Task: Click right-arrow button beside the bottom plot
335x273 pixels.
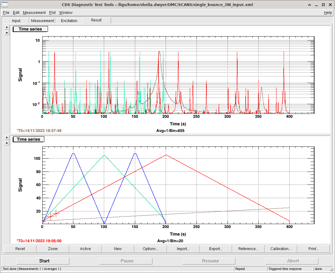Action: pos(7,138)
